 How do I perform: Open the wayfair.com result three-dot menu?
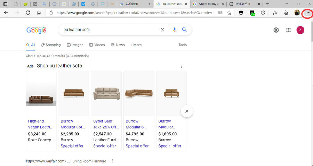[112, 161]
